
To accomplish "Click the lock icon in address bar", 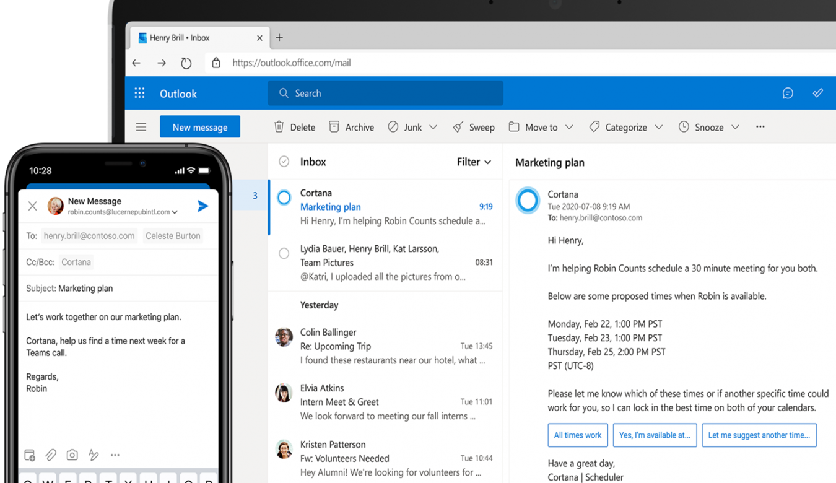I will [216, 63].
